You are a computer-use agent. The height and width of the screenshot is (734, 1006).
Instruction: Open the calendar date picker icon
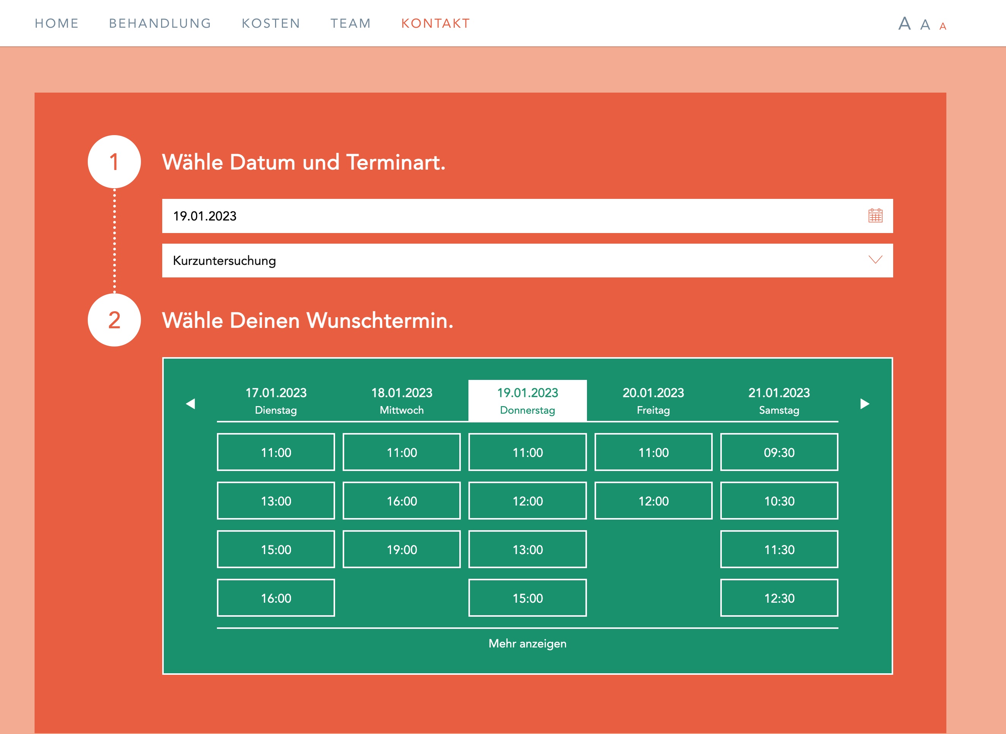click(x=875, y=216)
